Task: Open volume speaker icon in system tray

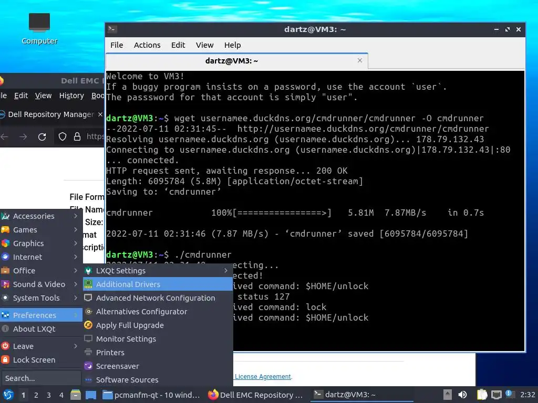Action: (462, 395)
